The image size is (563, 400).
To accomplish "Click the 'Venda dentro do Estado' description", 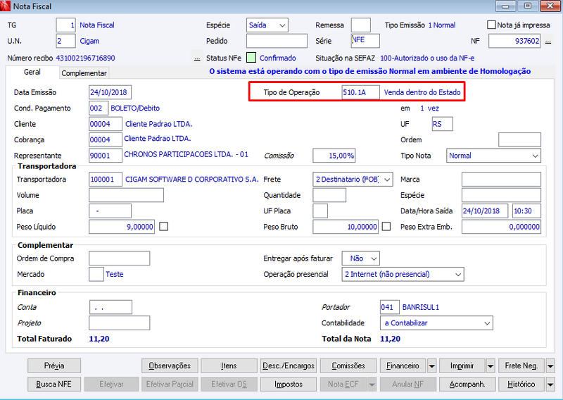I will [422, 92].
